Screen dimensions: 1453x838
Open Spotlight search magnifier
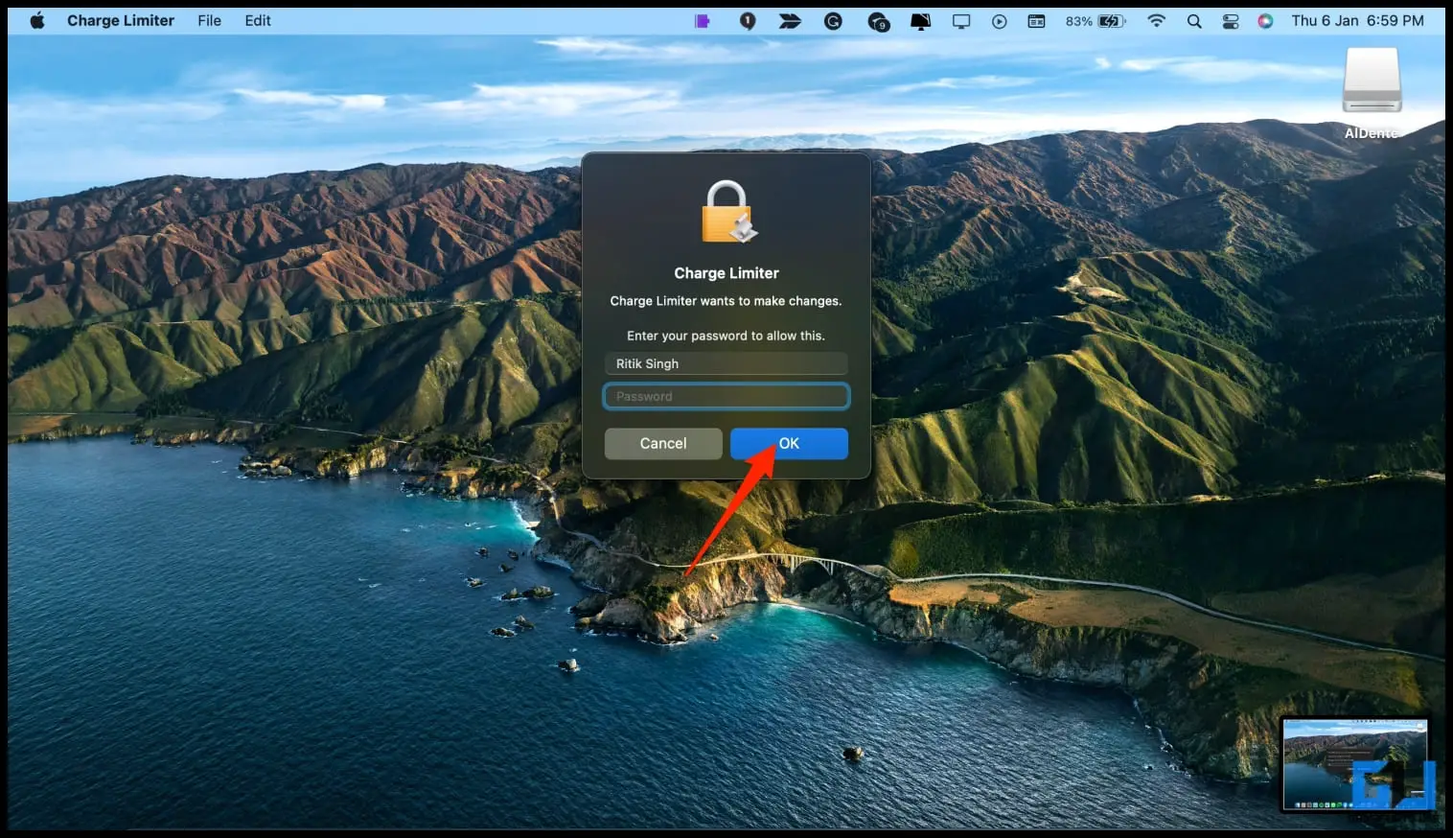1194,21
